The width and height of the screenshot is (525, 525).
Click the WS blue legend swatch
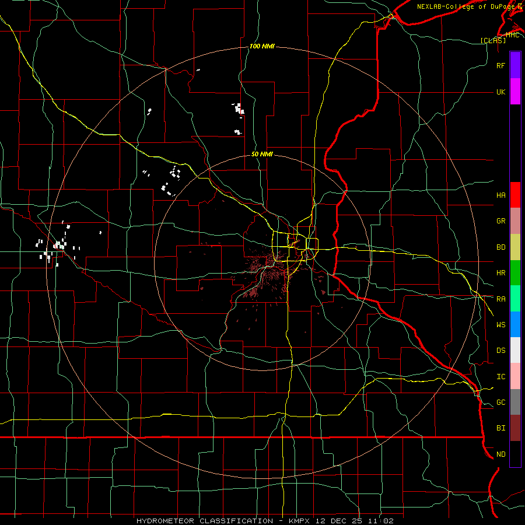pos(515,324)
